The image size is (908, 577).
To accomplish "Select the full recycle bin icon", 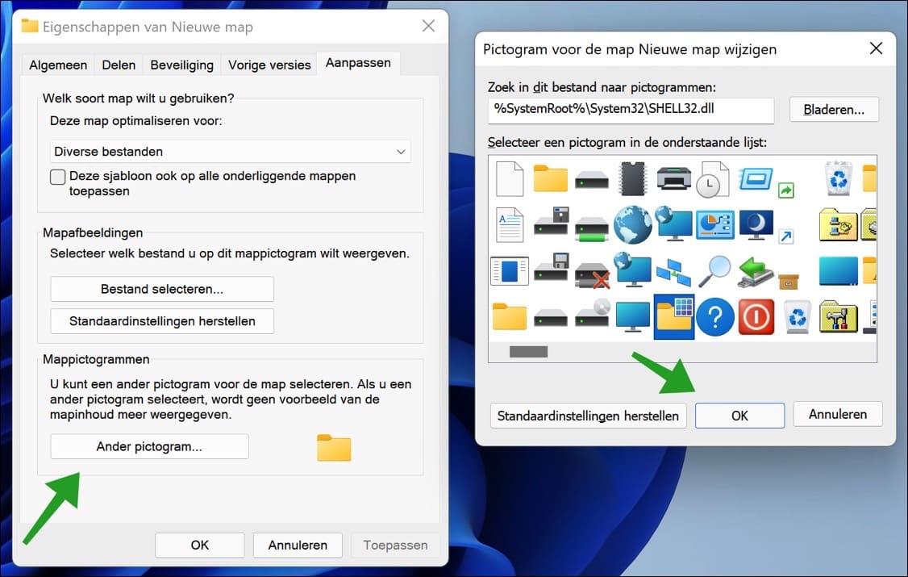I will coord(837,179).
